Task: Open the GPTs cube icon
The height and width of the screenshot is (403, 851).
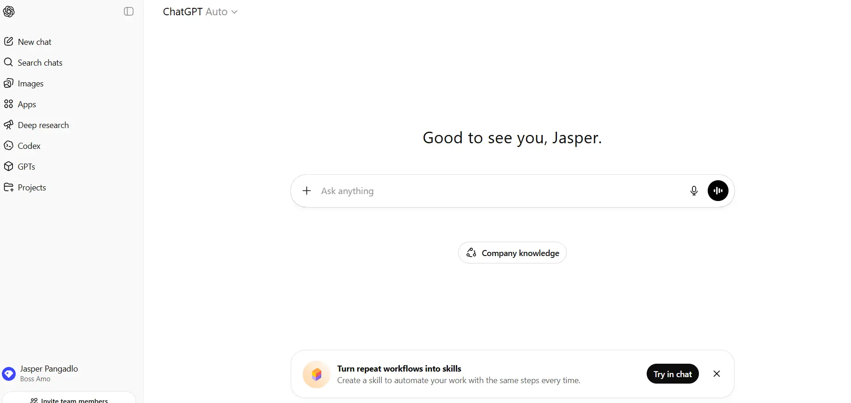Action: (x=9, y=166)
